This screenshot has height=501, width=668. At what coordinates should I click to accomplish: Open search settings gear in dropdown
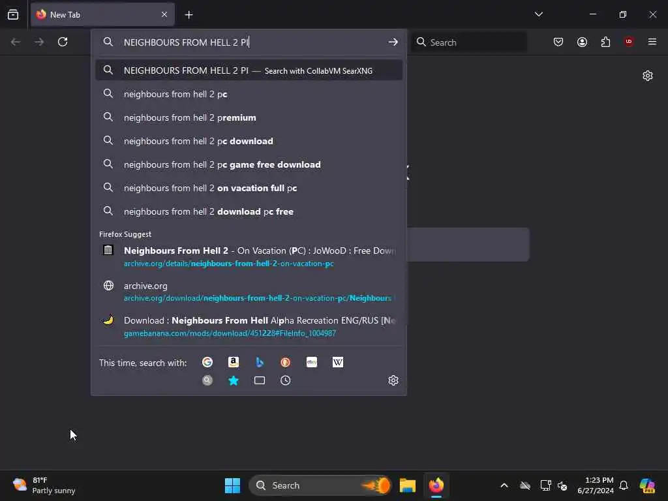393,380
